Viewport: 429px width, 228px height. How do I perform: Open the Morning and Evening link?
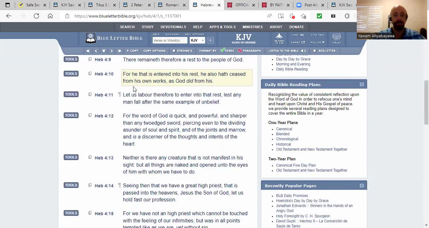(x=293, y=64)
